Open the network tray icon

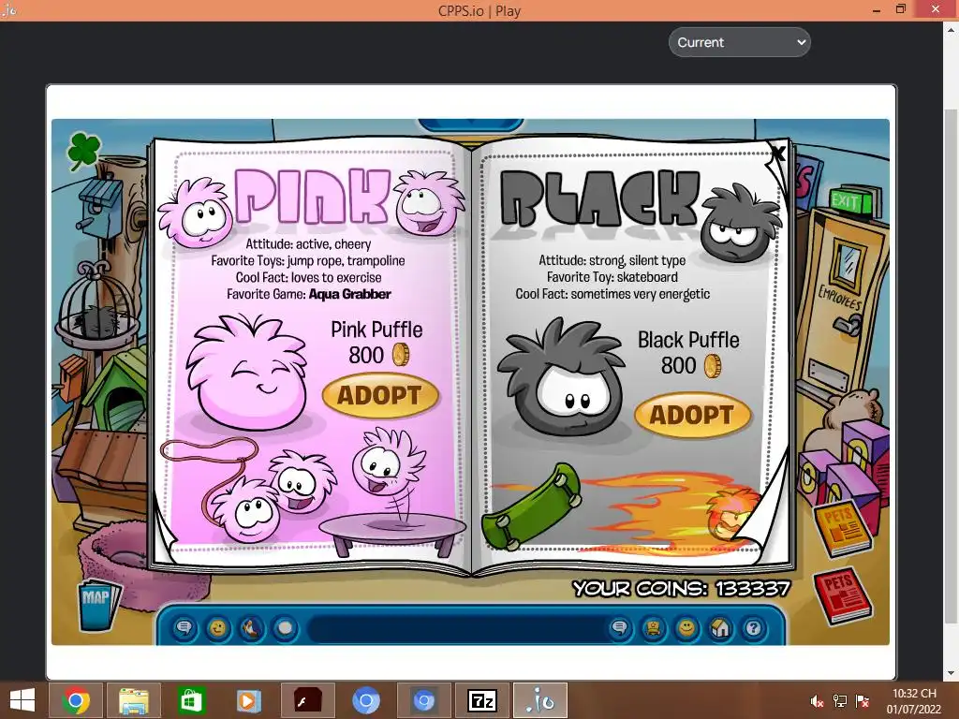[840, 701]
